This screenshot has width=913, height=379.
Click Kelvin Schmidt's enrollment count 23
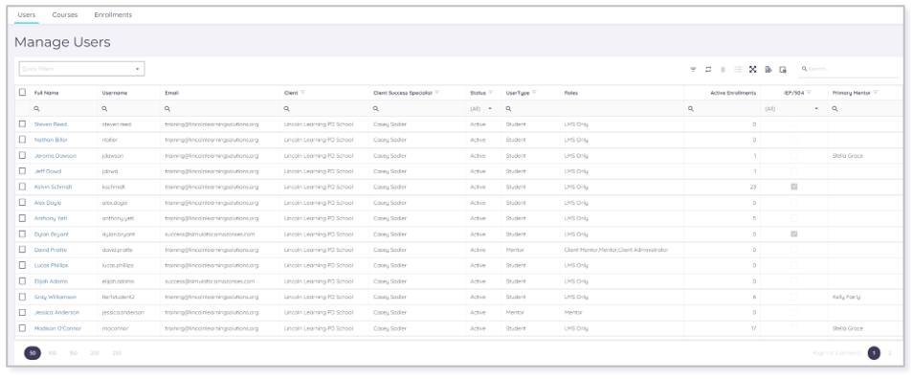pos(752,187)
